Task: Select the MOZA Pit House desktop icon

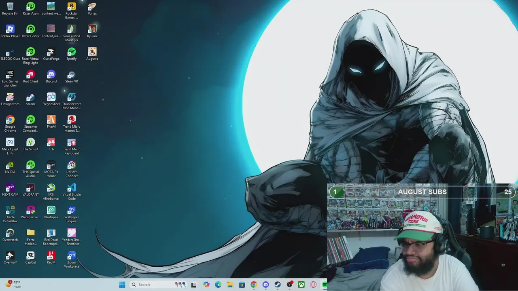Action: [x=51, y=169]
